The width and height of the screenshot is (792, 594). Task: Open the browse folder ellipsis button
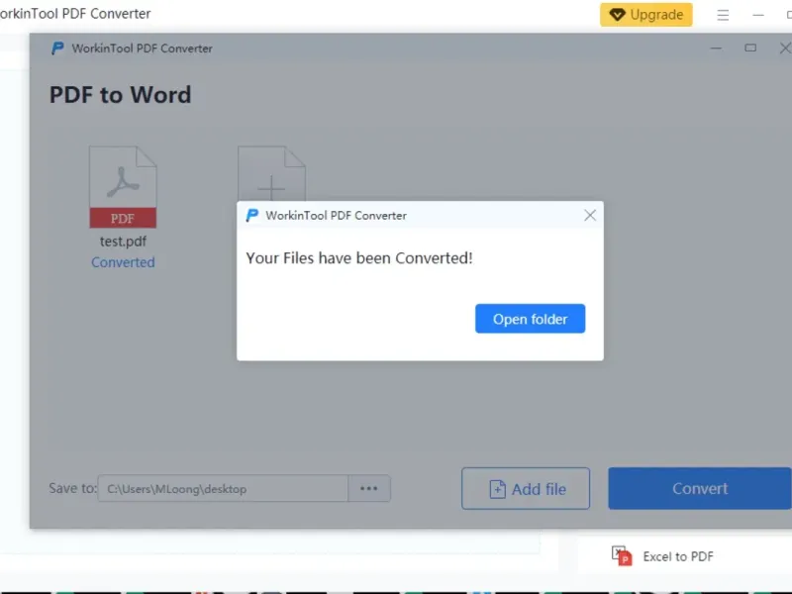click(x=368, y=488)
